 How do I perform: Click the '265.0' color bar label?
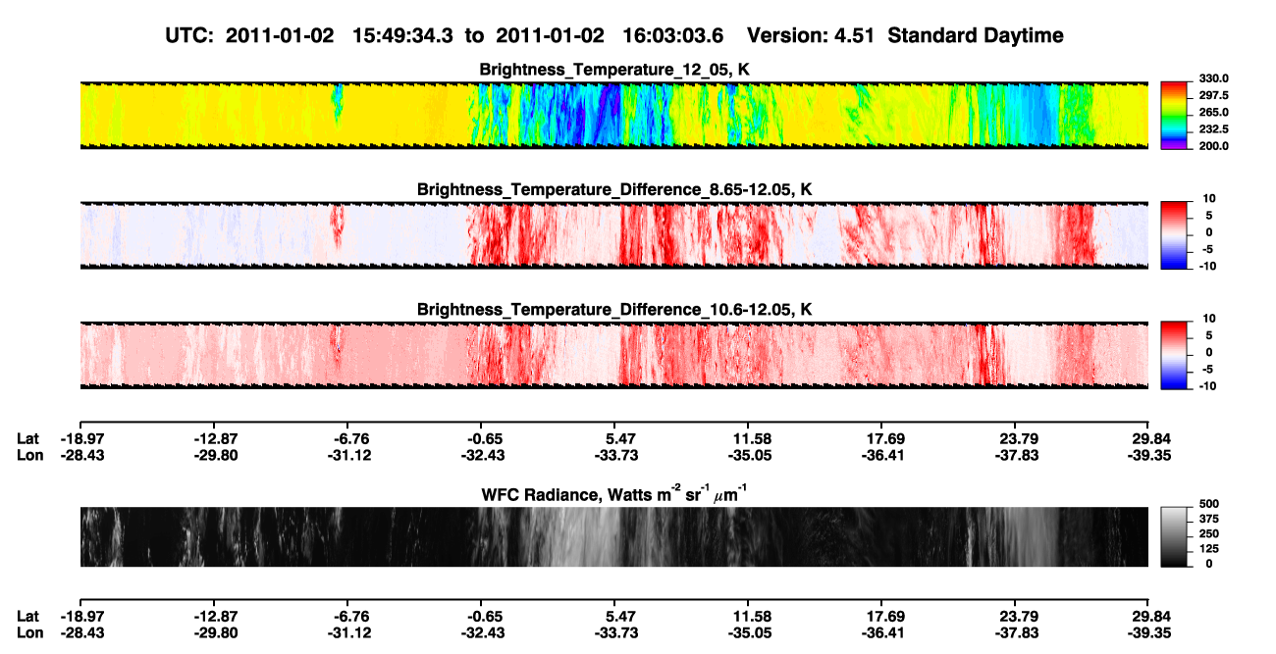pyautogui.click(x=1213, y=112)
